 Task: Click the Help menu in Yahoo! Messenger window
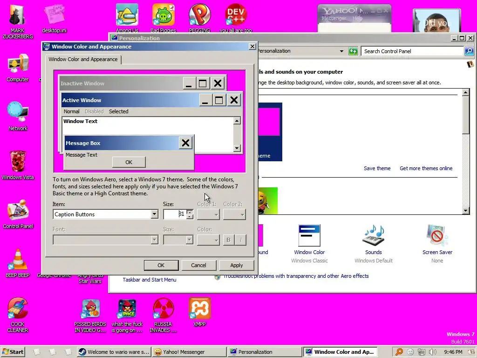357,18
